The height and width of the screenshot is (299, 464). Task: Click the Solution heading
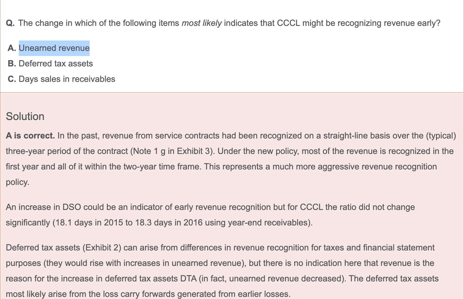(x=25, y=116)
